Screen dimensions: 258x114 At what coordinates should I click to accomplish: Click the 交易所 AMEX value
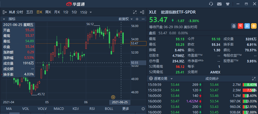pos(215,72)
